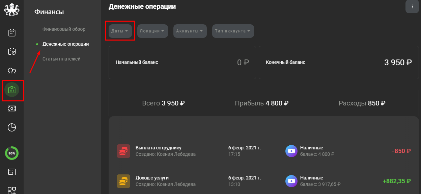Click the gold coins icon of Доход с услуги

tap(123, 181)
